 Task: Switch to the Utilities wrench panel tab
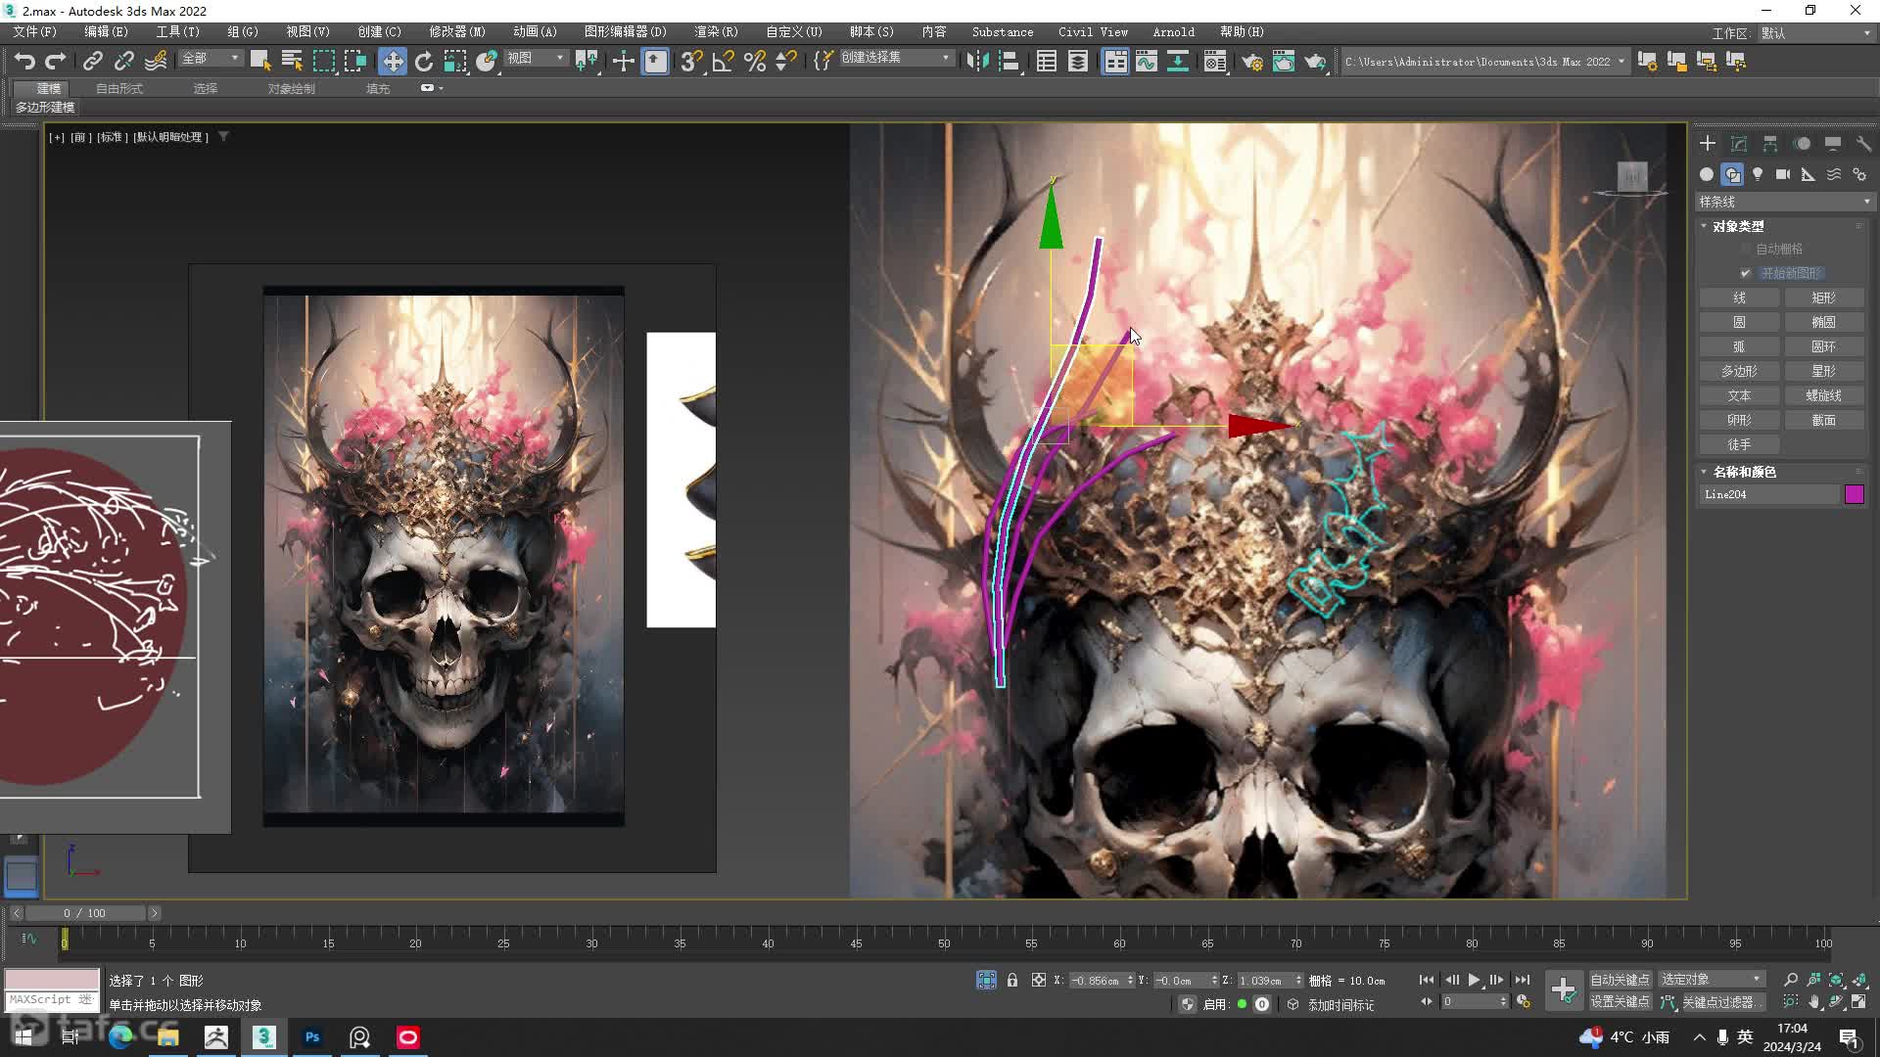click(x=1863, y=144)
